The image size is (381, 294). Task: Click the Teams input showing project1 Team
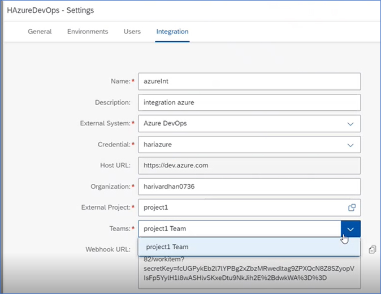(x=237, y=229)
